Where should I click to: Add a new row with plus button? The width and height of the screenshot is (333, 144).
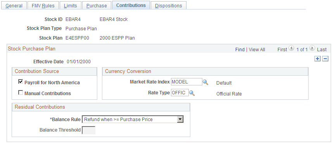317,59
